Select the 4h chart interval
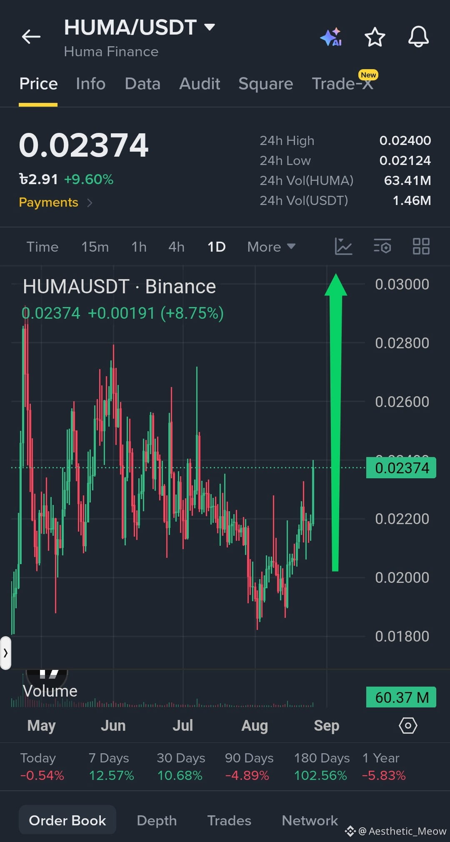The height and width of the screenshot is (842, 450). coord(176,247)
